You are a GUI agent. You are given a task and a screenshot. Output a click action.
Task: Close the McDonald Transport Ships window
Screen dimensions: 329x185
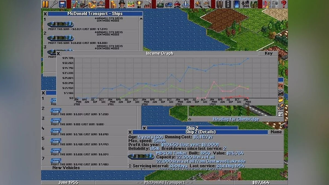[x=45, y=14]
